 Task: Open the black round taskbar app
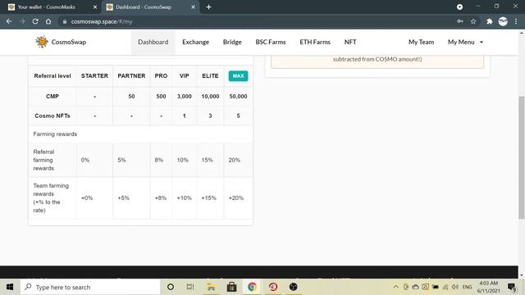(294, 287)
